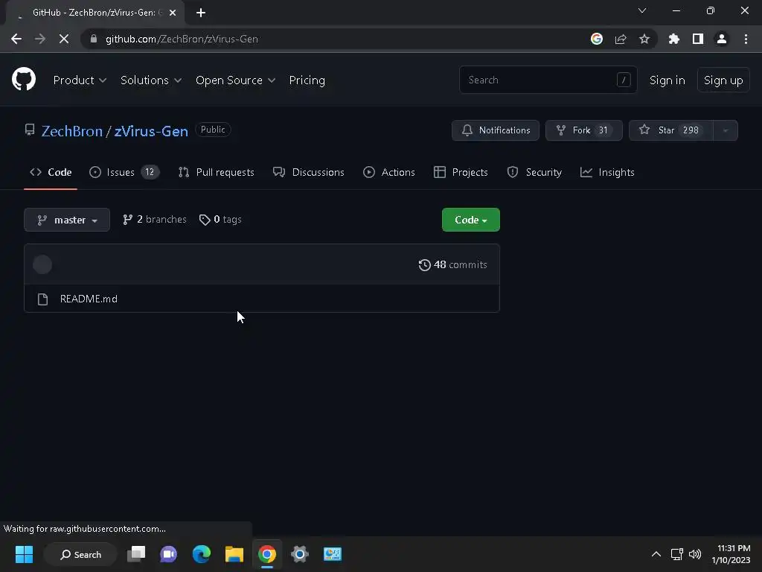Open the Google icon in address bar

[597, 39]
